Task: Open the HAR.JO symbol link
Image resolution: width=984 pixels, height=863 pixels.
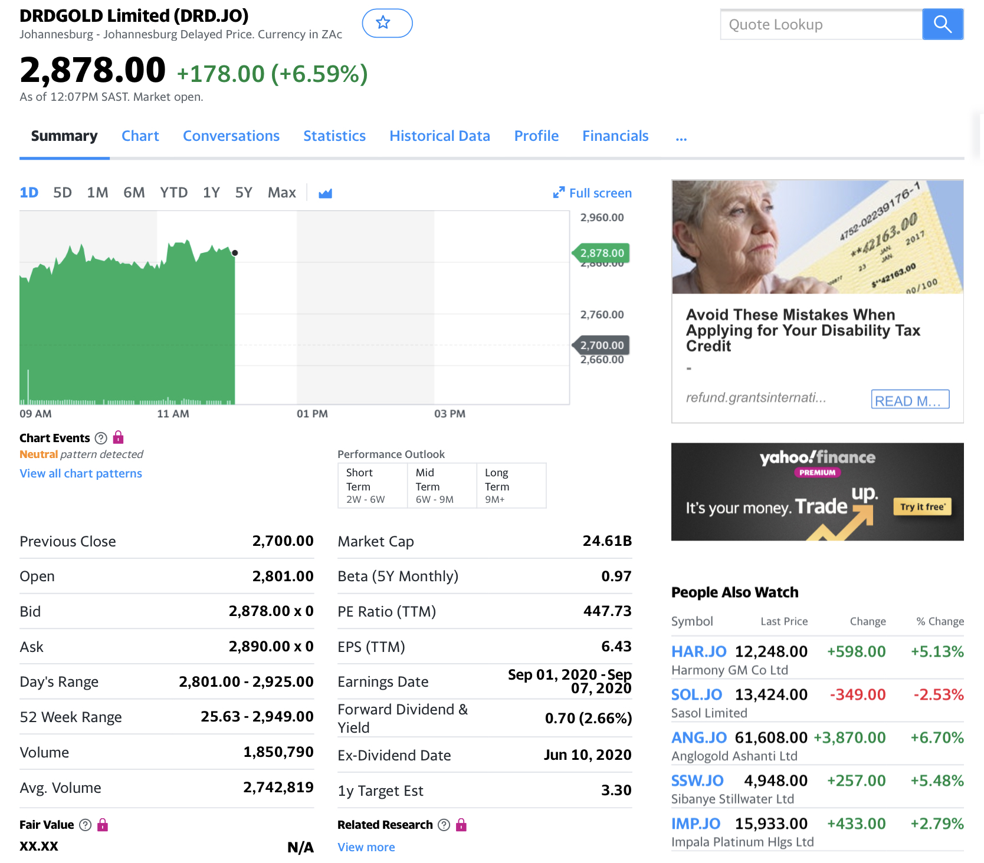Action: pos(699,651)
